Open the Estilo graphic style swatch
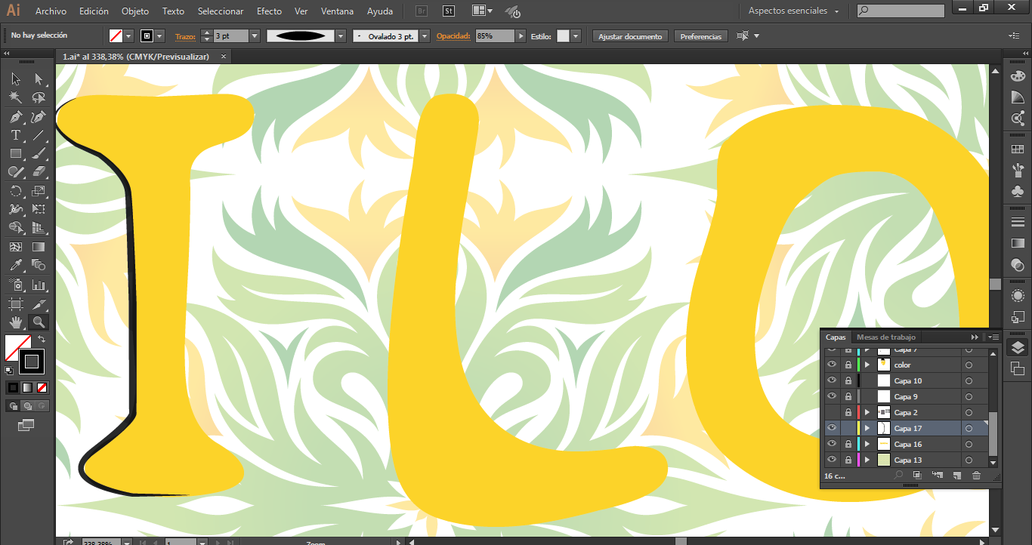 click(x=563, y=36)
